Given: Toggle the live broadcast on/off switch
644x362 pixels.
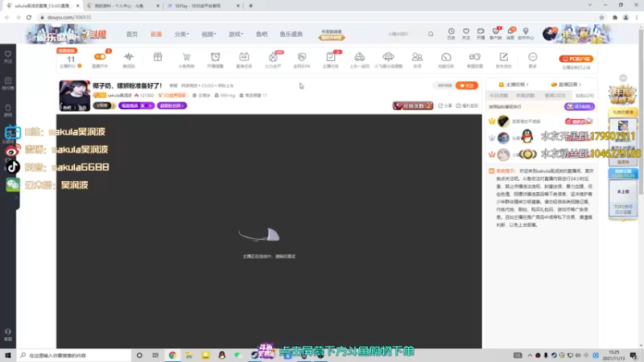Looking at the screenshot, I should pyautogui.click(x=100, y=57).
